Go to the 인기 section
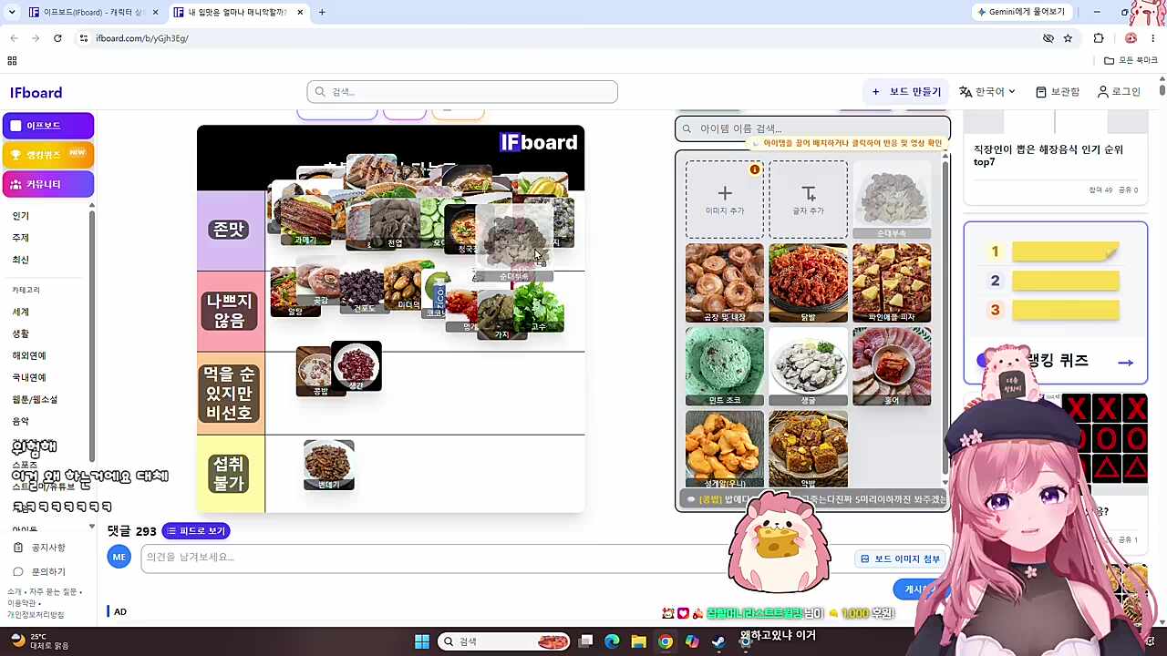Viewport: 1167px width, 656px height. [21, 216]
